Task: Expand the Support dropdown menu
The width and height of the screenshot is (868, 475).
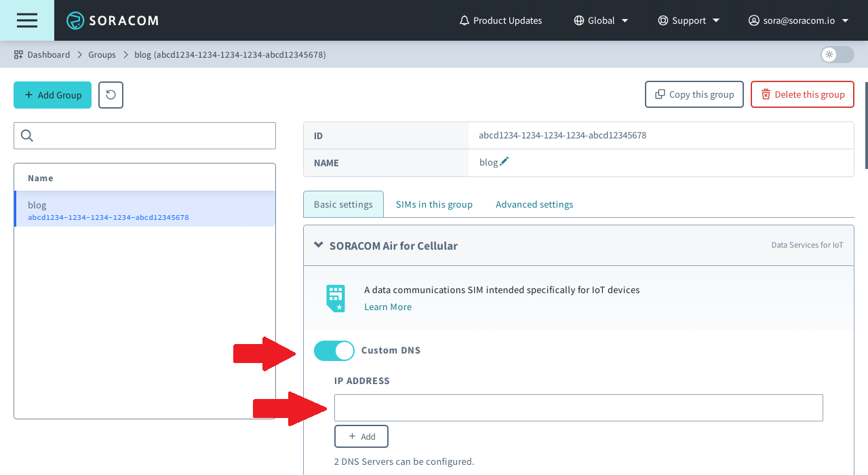Action: click(689, 20)
